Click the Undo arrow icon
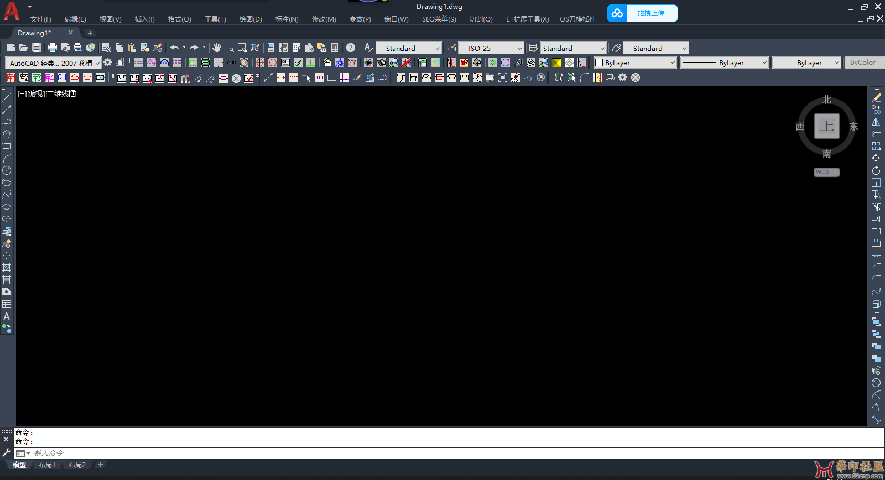 [x=174, y=48]
